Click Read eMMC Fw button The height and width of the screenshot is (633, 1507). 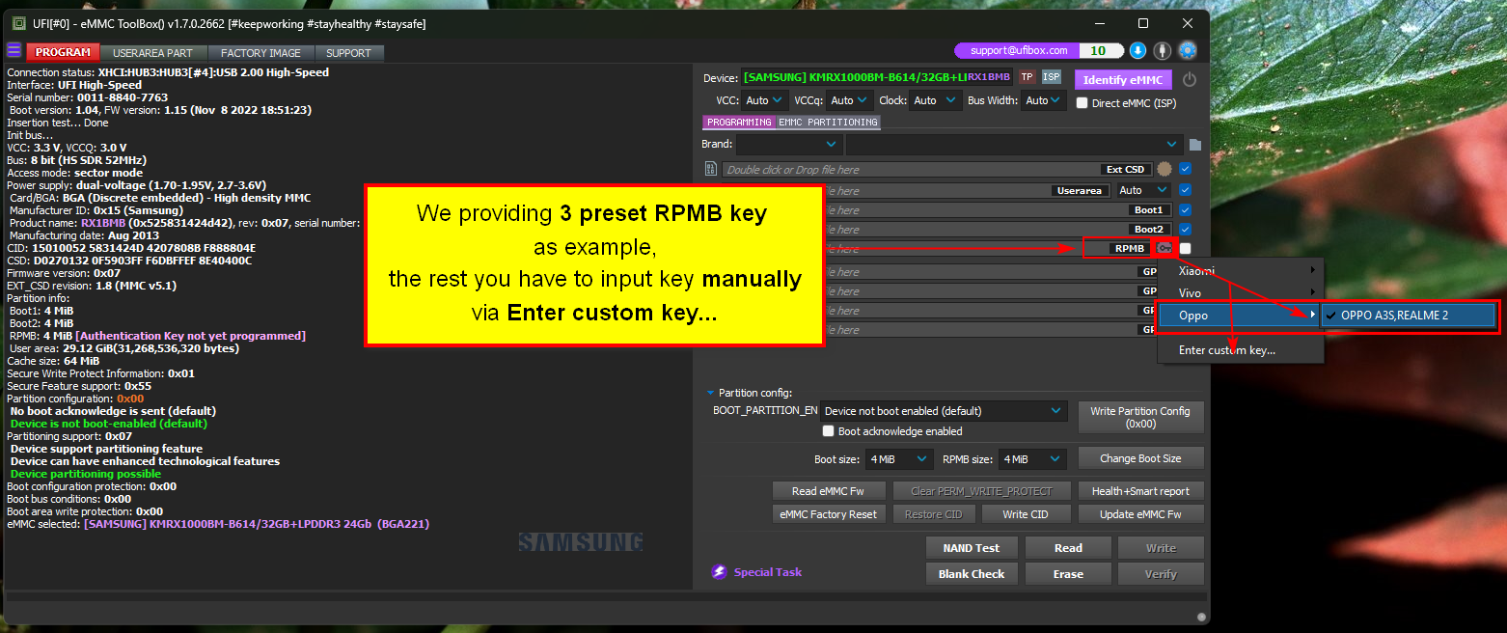click(828, 491)
